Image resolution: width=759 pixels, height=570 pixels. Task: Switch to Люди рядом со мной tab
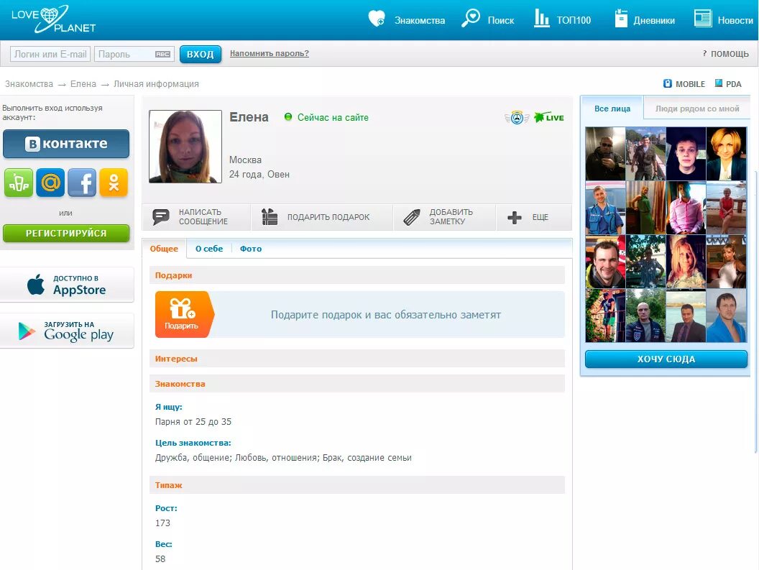[697, 109]
